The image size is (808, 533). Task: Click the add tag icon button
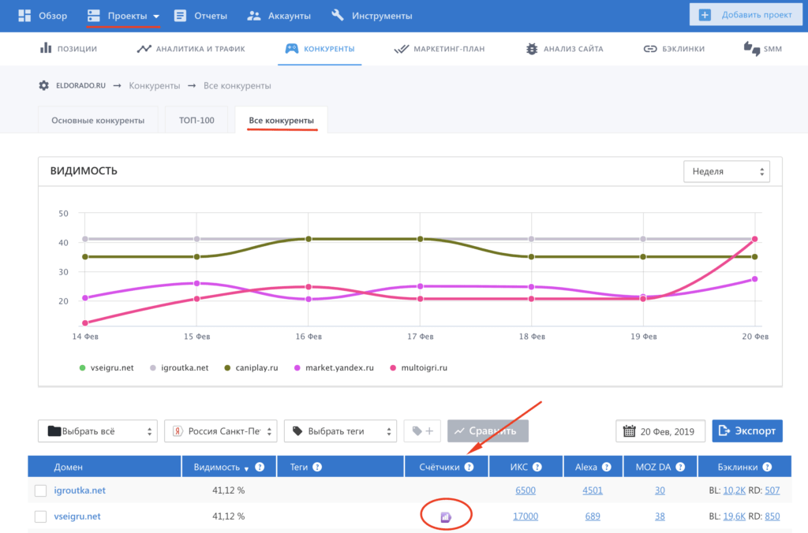(421, 431)
